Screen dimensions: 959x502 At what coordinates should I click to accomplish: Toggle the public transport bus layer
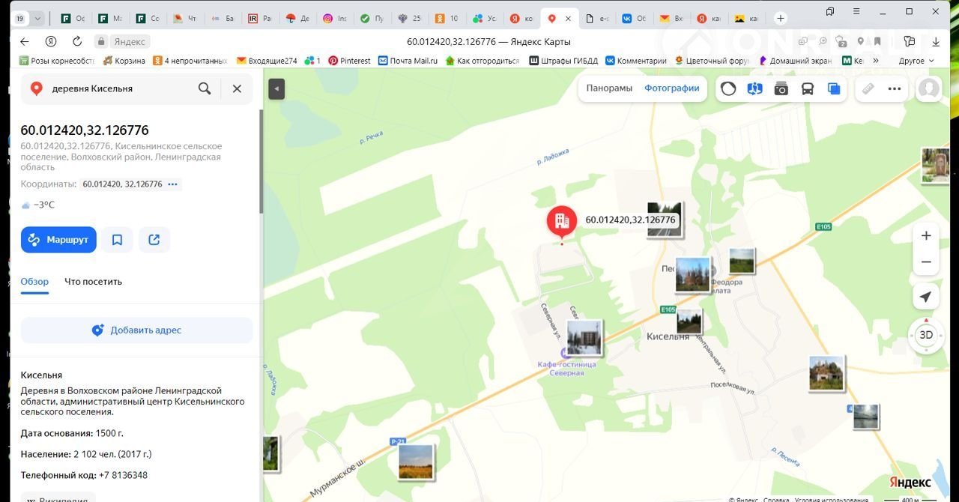click(808, 88)
